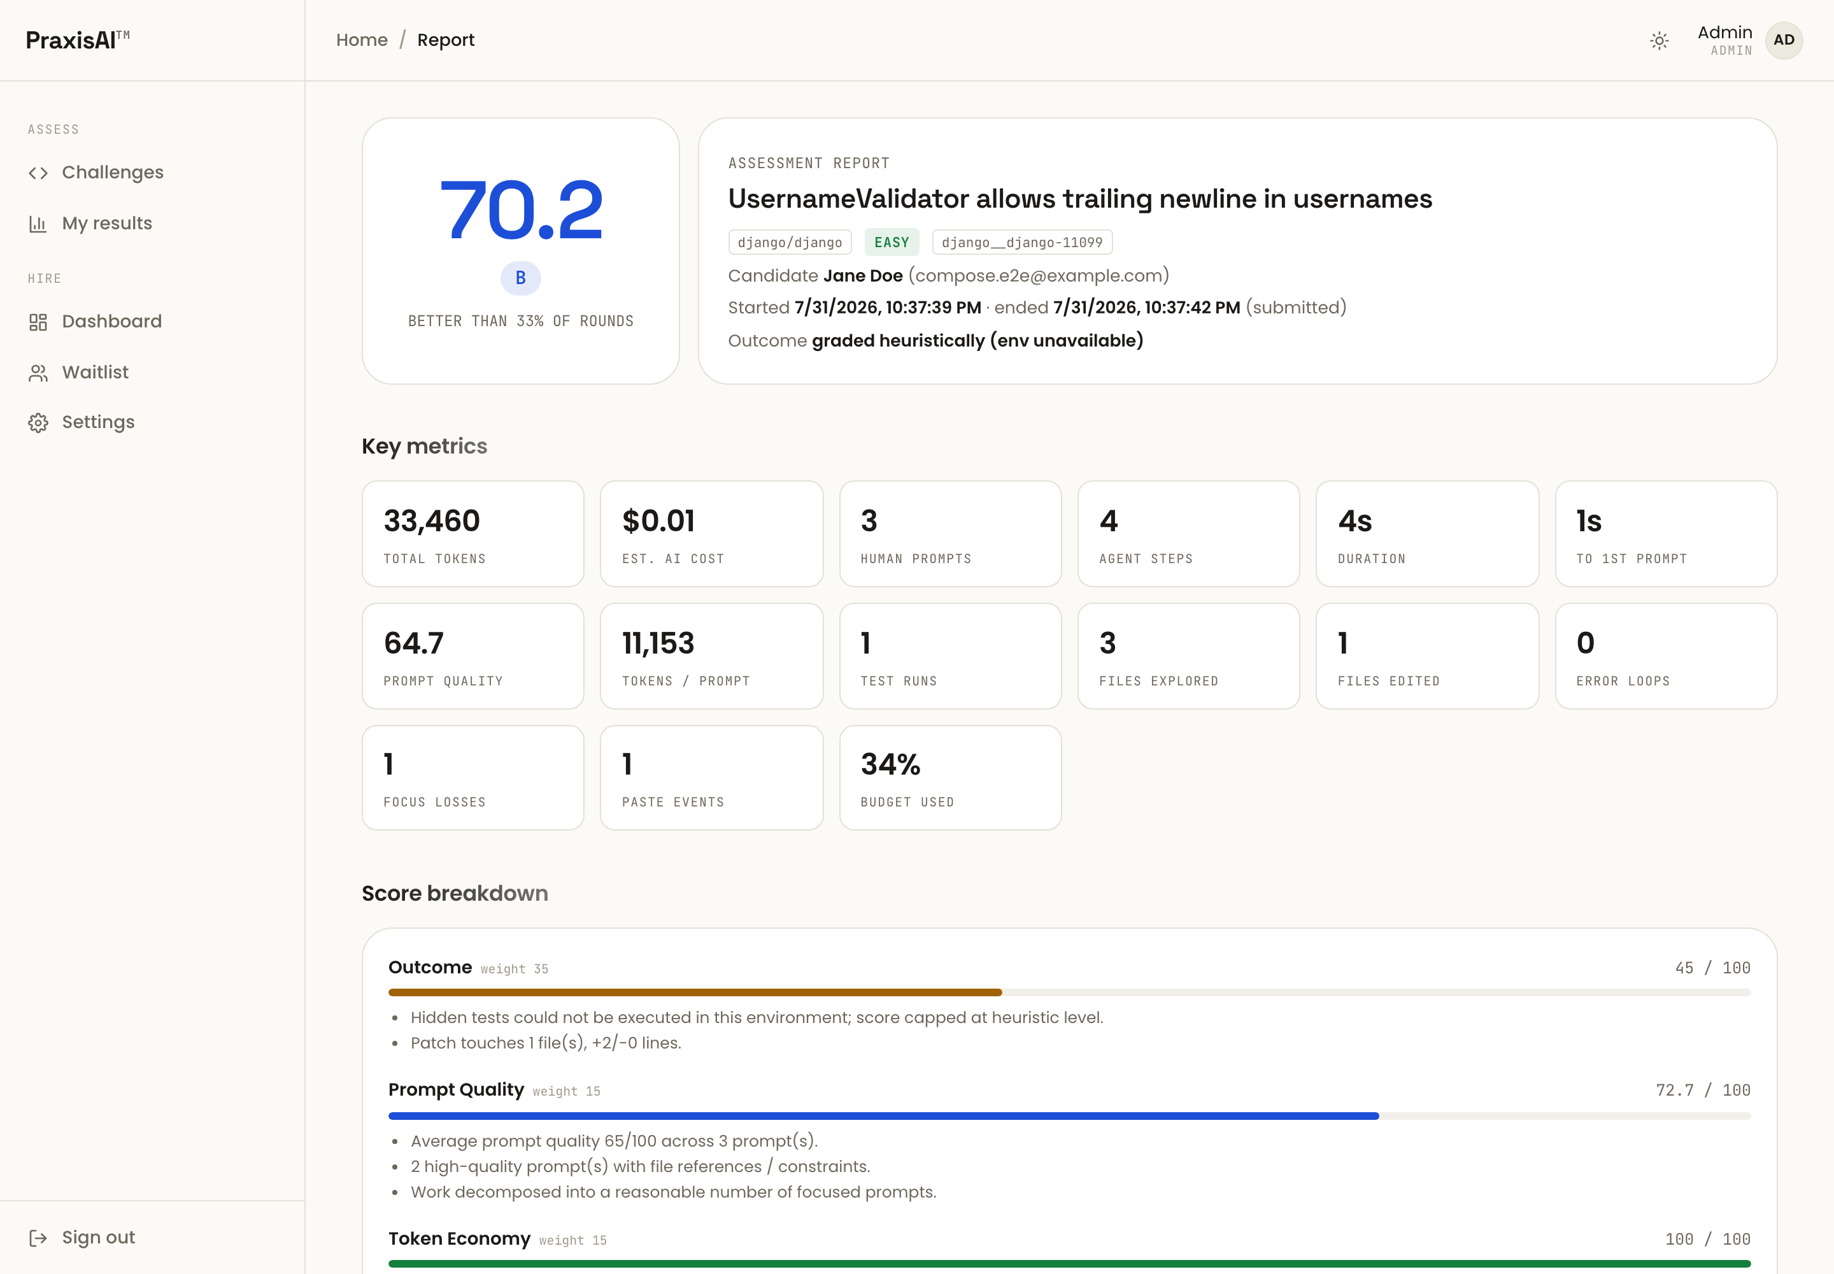Open the AD user avatar
1834x1274 pixels.
(1784, 41)
